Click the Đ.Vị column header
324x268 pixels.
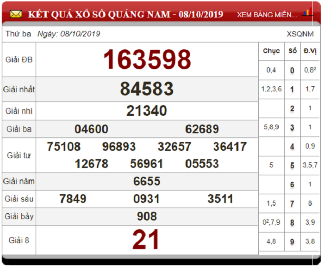[310, 51]
